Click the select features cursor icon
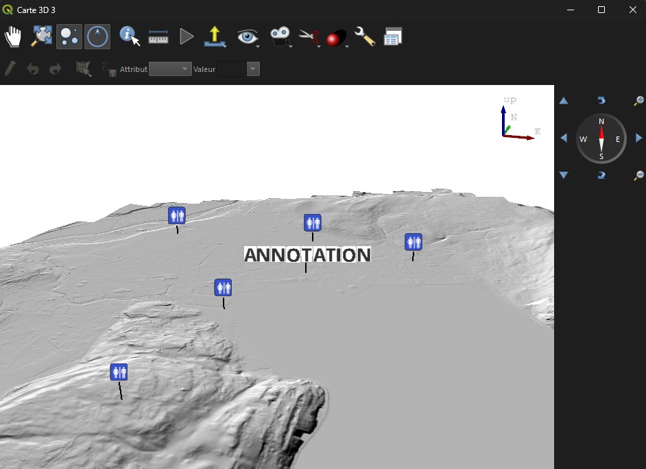The image size is (646, 469). [84, 69]
